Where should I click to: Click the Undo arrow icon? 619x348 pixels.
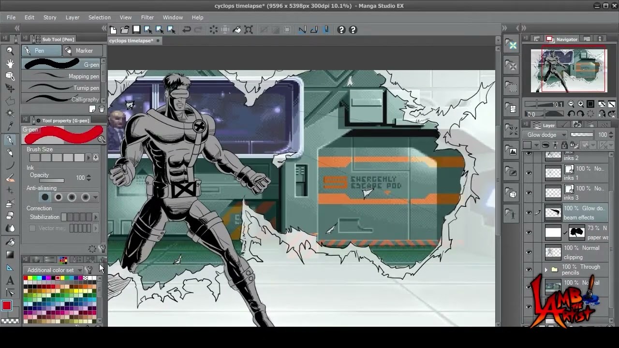click(187, 30)
